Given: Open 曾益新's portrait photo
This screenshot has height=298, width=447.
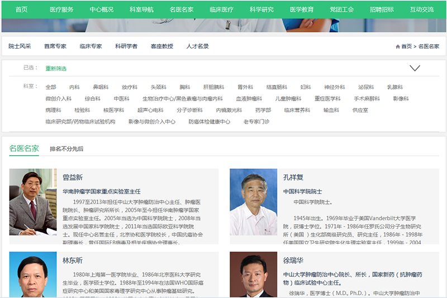Looking at the screenshot, I should [33, 202].
